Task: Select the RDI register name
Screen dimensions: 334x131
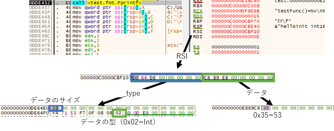Action: click(x=197, y=37)
